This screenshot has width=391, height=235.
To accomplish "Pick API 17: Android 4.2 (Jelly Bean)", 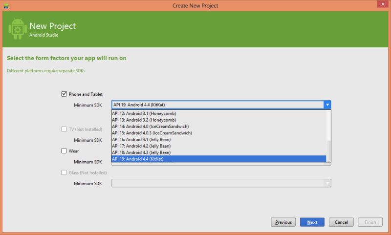I will [218, 146].
